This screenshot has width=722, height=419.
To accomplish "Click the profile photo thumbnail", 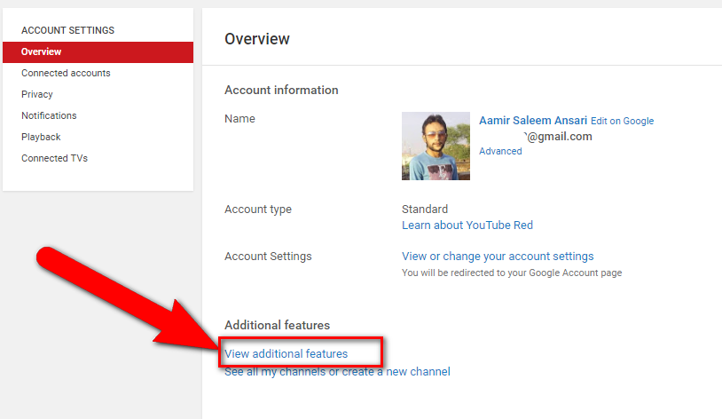I will 436,146.
